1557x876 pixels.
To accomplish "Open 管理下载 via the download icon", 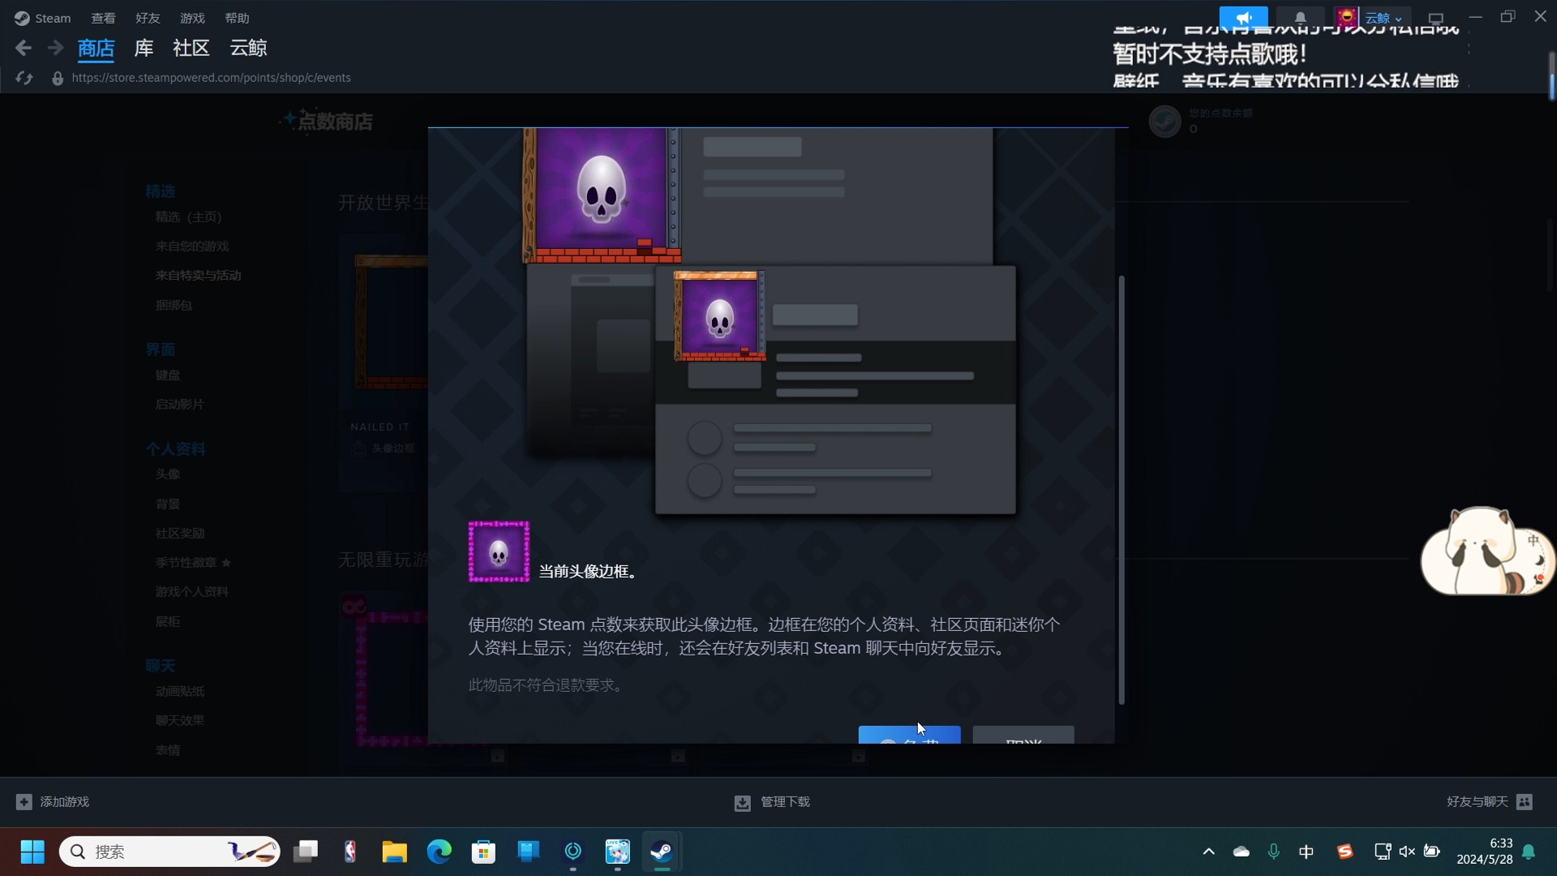I will coord(741,802).
